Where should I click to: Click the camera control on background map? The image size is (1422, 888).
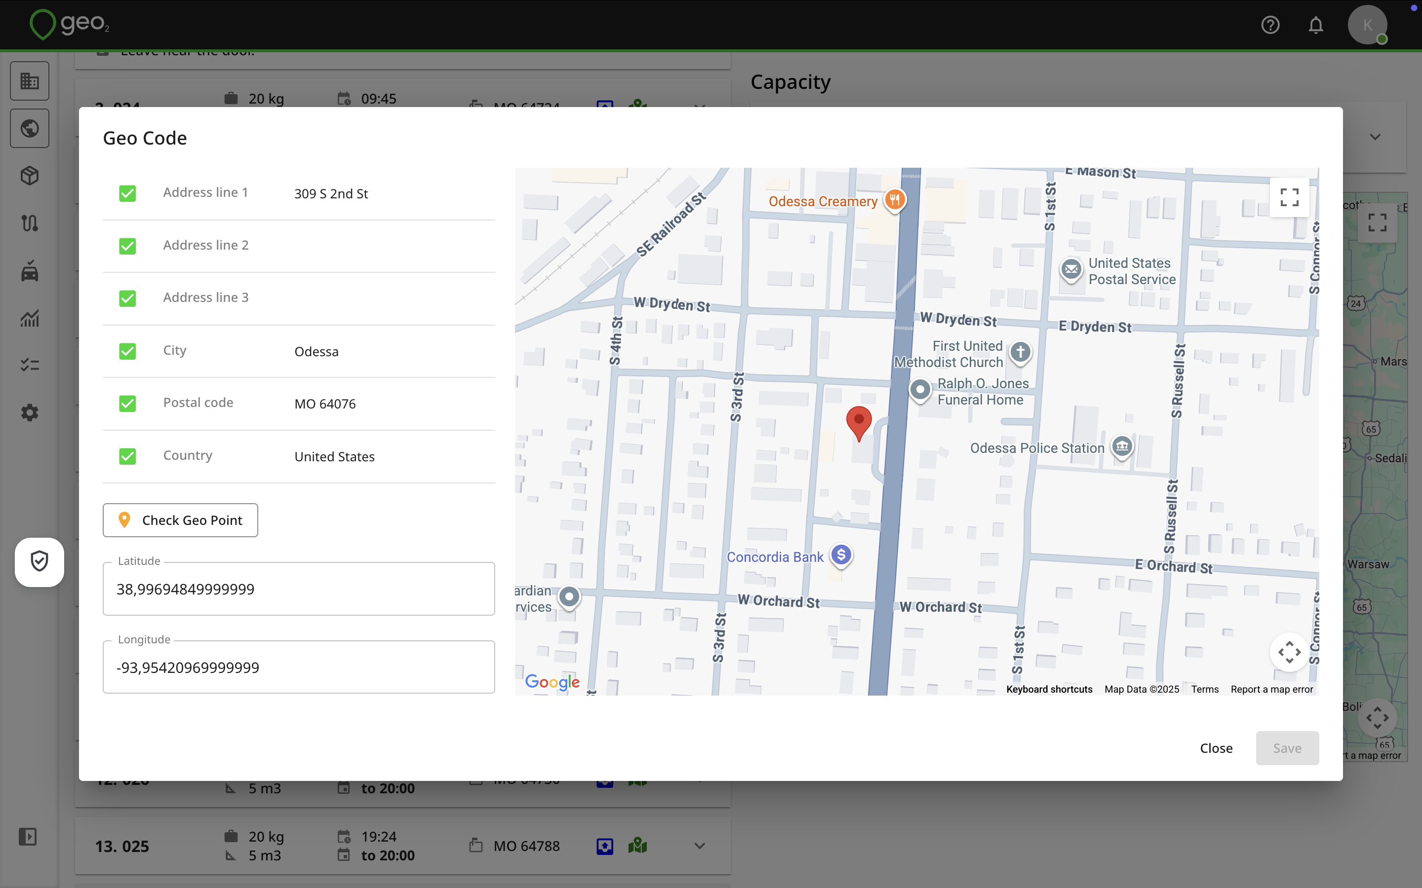(1378, 718)
